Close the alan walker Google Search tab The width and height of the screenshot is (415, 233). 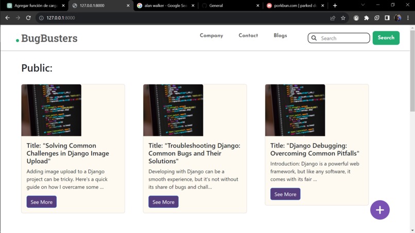193,5
